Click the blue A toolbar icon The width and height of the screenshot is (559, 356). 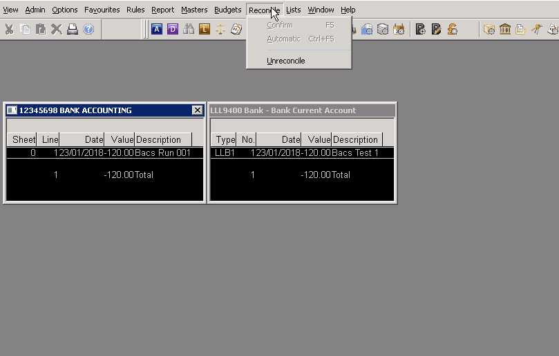(157, 29)
